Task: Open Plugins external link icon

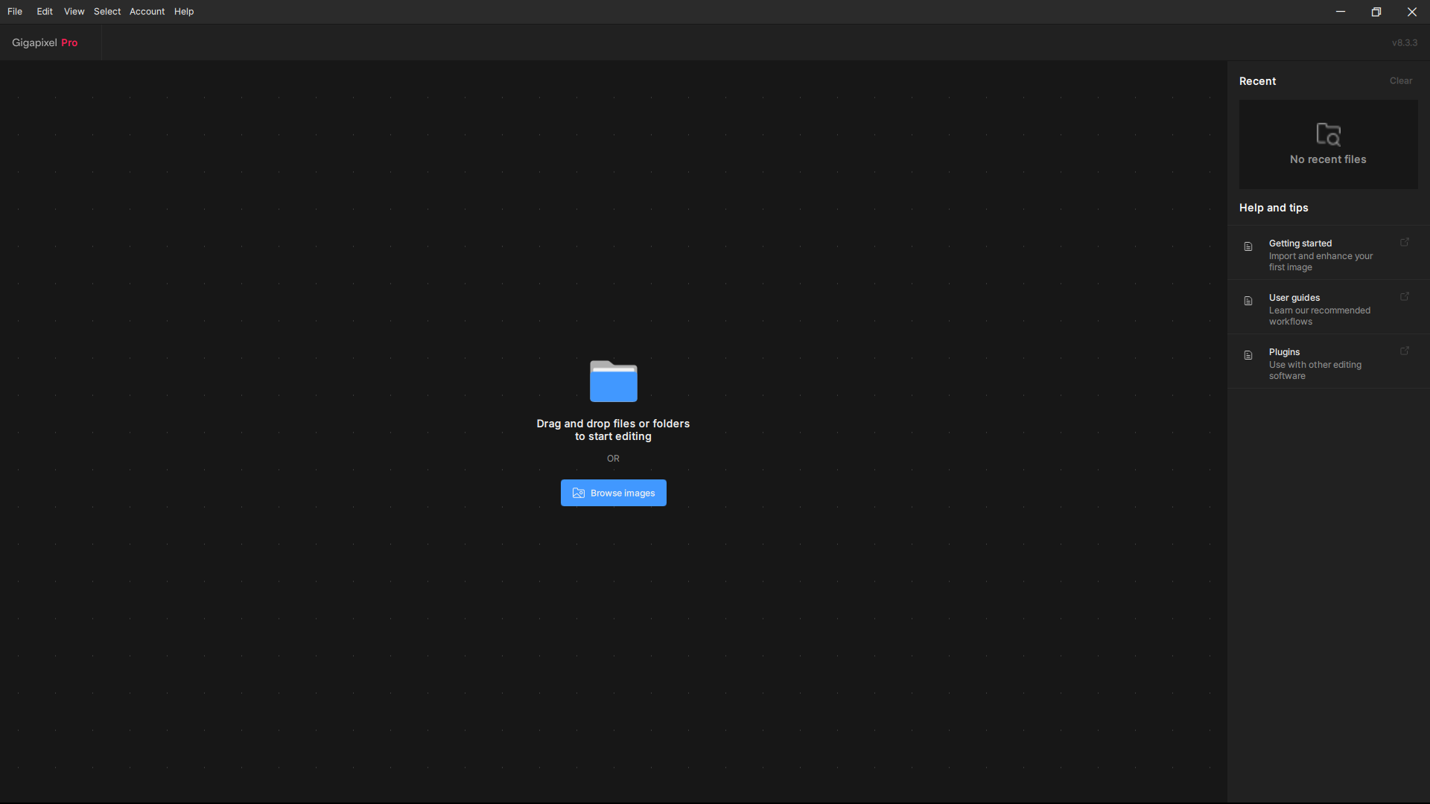Action: [x=1405, y=351]
